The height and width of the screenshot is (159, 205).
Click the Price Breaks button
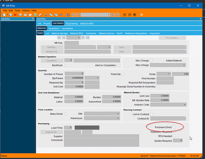(x=172, y=38)
